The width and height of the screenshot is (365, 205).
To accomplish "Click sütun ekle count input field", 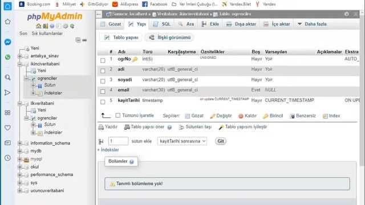I will [118, 141].
